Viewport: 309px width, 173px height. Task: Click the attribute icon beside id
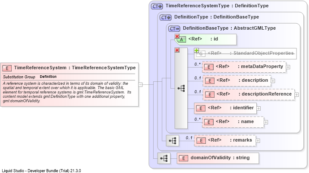pos(181,39)
